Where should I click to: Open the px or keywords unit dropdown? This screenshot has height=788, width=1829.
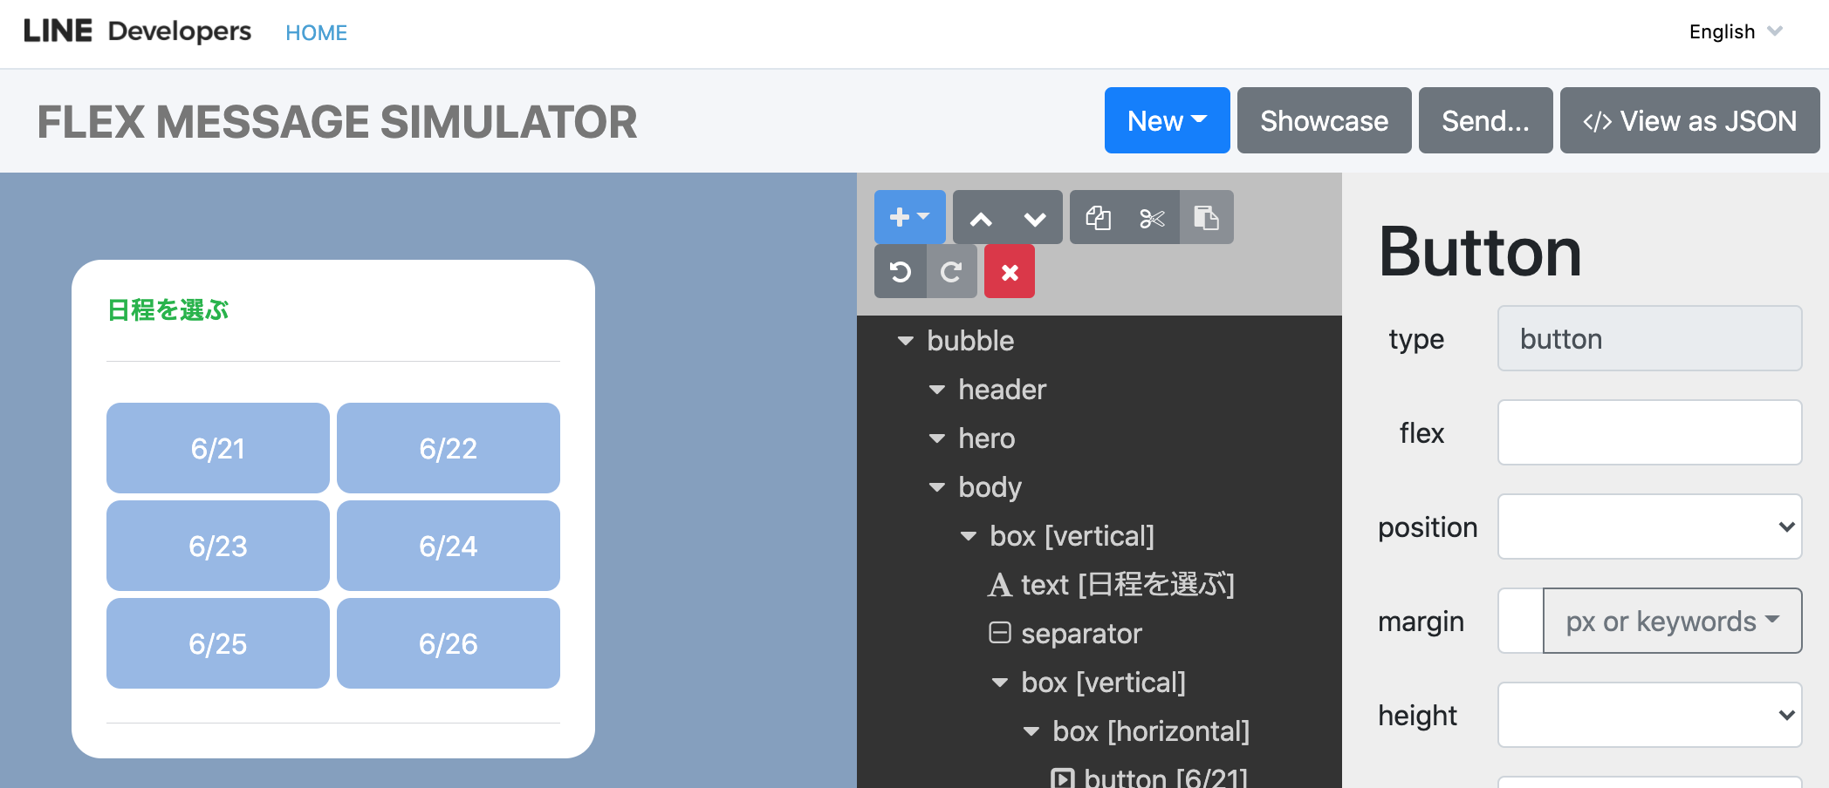coord(1672,621)
